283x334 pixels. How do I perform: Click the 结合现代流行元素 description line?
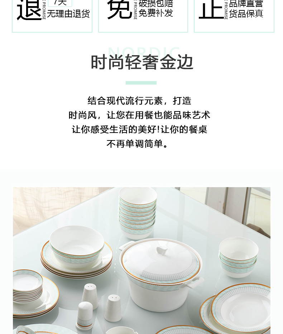[139, 101]
